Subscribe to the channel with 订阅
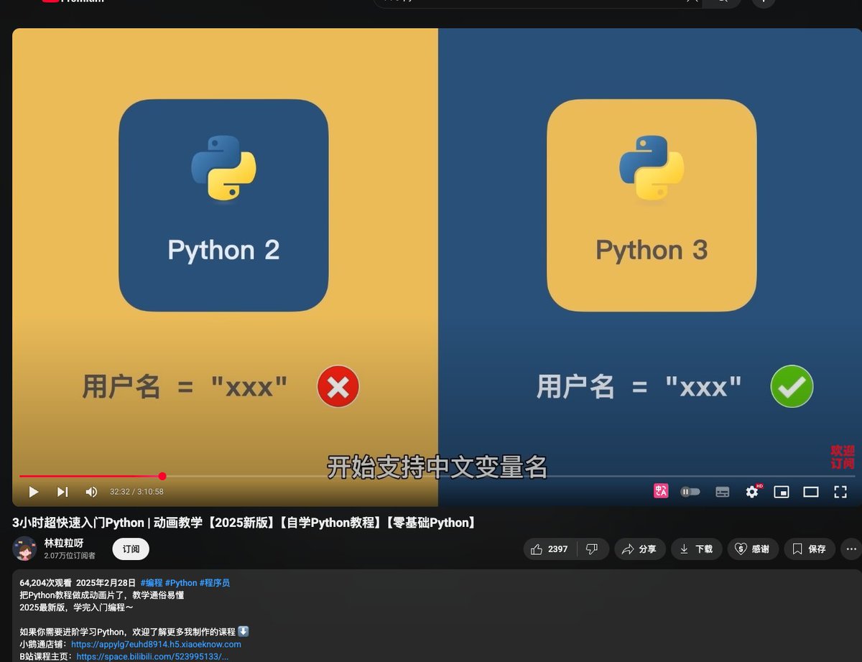 pyautogui.click(x=131, y=549)
